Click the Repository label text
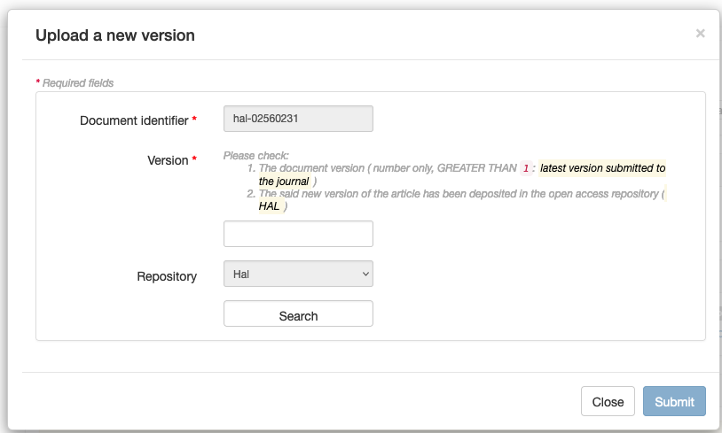 167,276
